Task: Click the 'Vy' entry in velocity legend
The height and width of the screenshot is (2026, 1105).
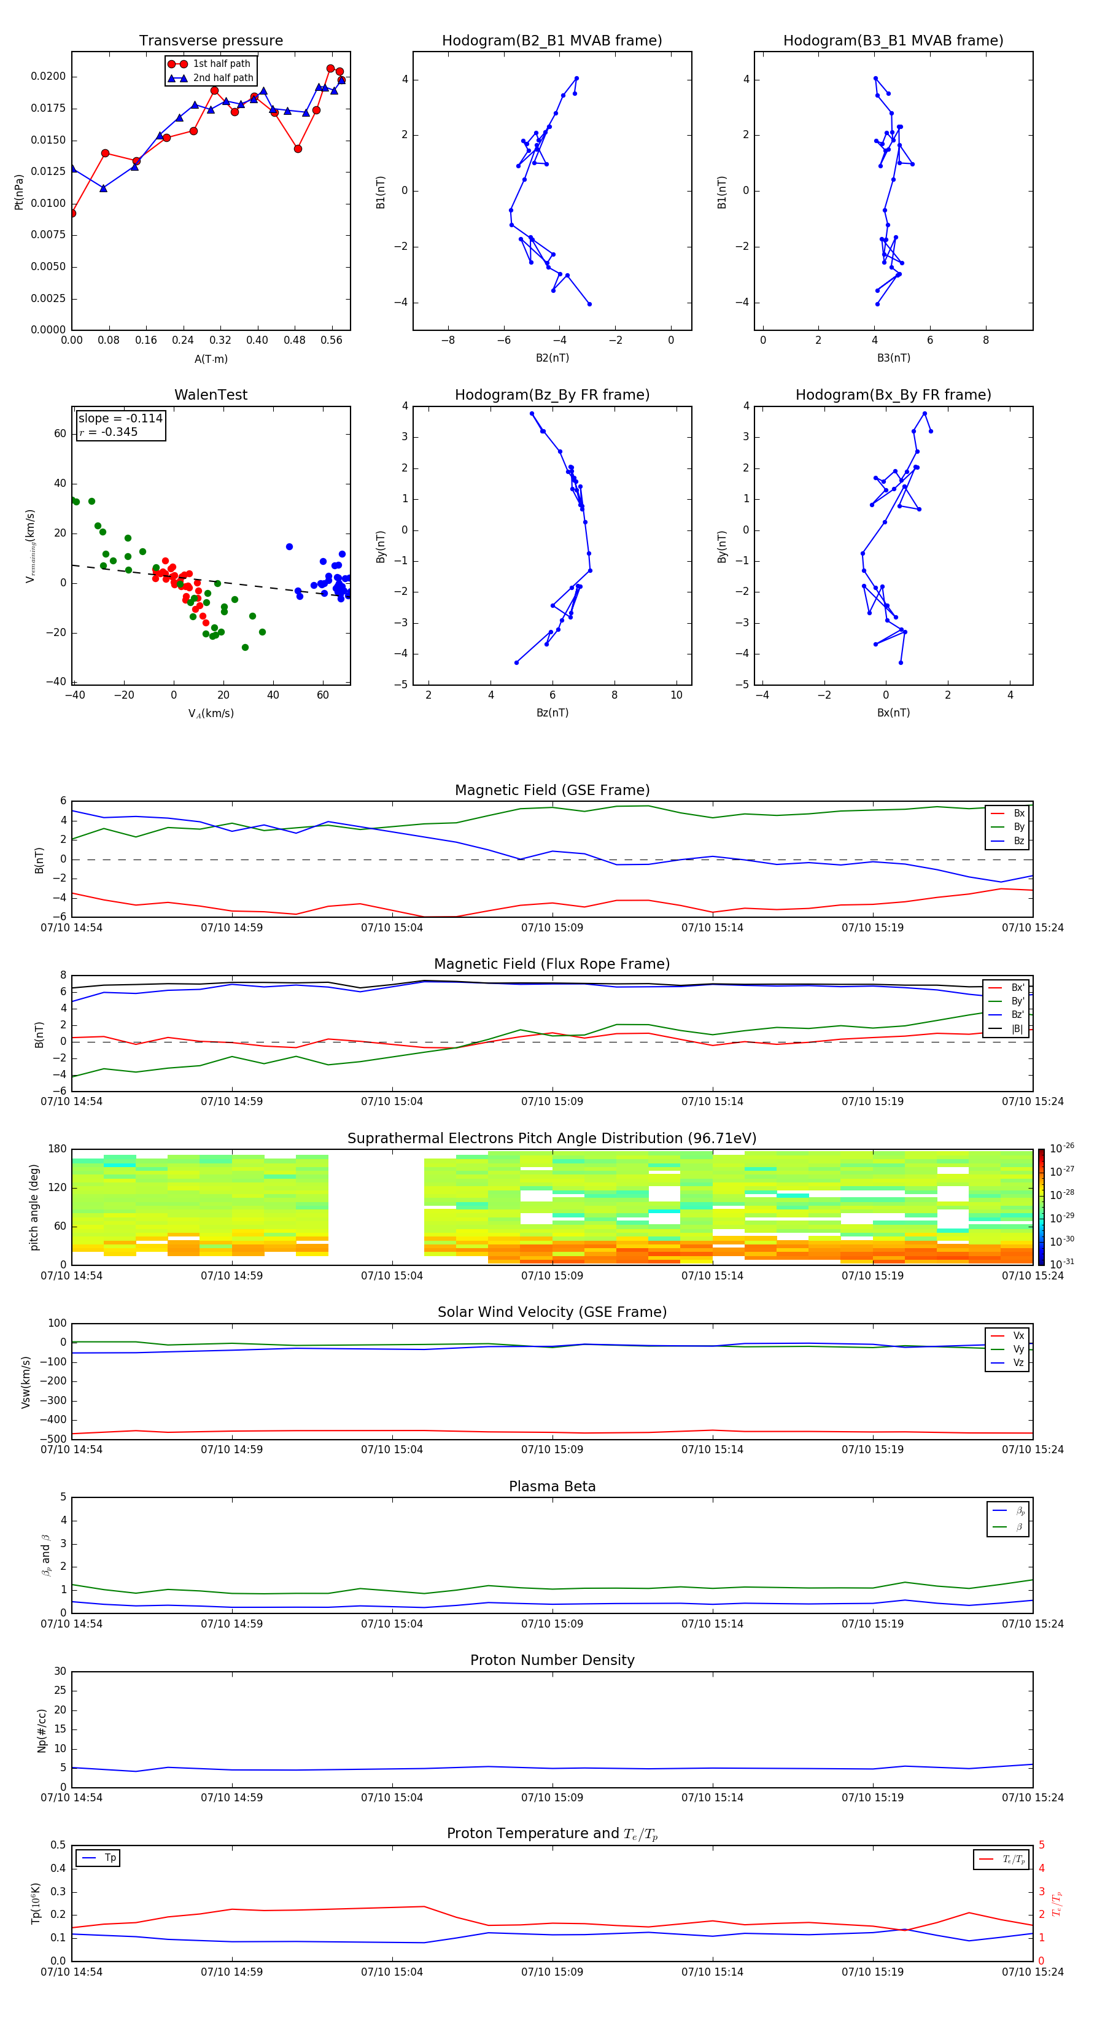Action: coord(1008,1349)
